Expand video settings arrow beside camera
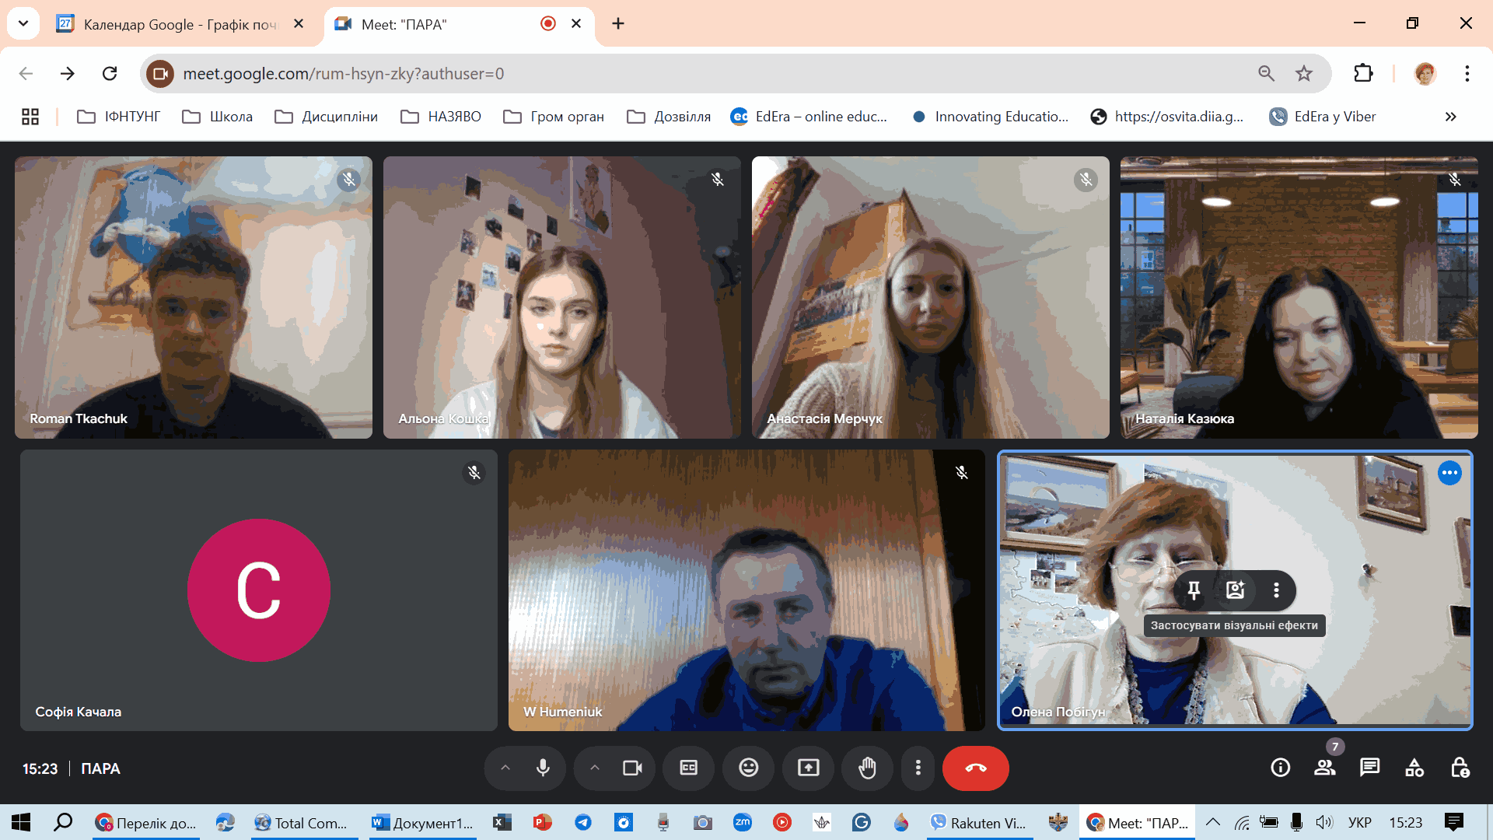 pos(595,768)
